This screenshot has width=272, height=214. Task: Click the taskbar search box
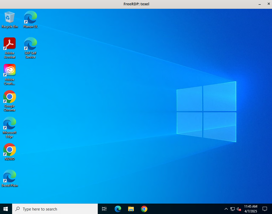(x=55, y=209)
